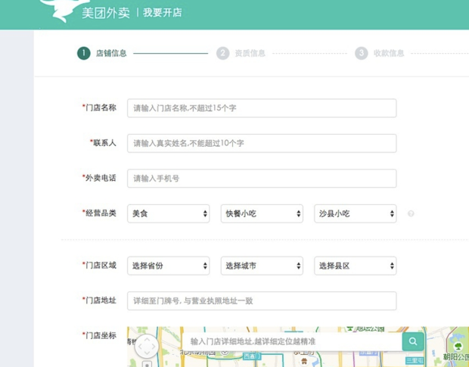Click step 2 circle 资质信息
469x367 pixels.
point(222,53)
